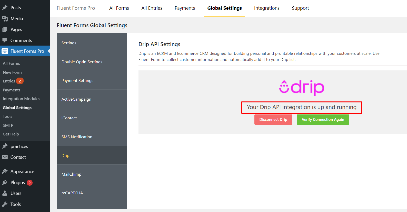Select iContact integration settings
The width and height of the screenshot is (407, 212).
pyautogui.click(x=92, y=118)
